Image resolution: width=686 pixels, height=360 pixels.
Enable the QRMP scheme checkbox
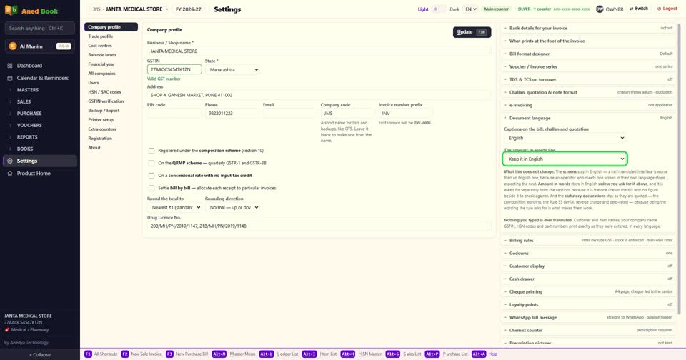(151, 163)
